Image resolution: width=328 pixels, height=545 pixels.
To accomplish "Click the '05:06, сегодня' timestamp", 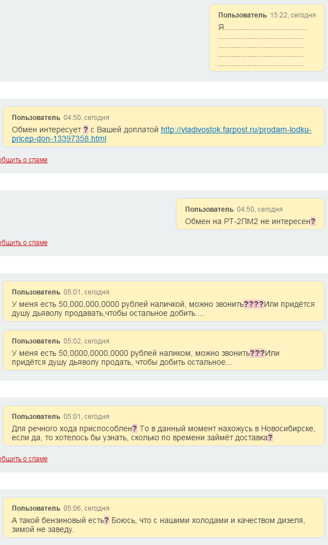I will (x=87, y=508).
